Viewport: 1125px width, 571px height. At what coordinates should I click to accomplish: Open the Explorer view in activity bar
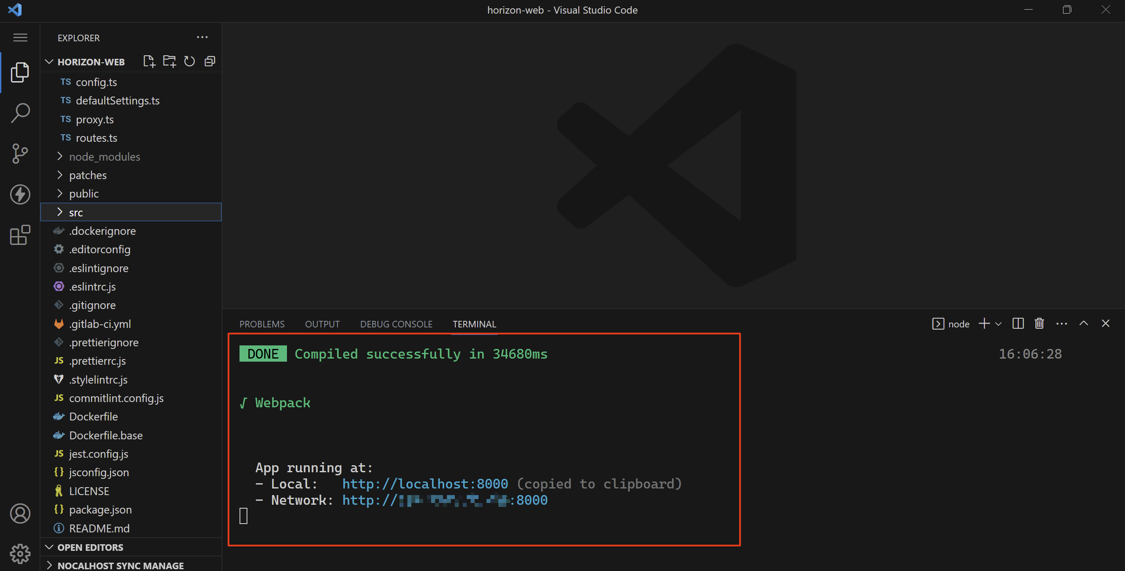[20, 72]
